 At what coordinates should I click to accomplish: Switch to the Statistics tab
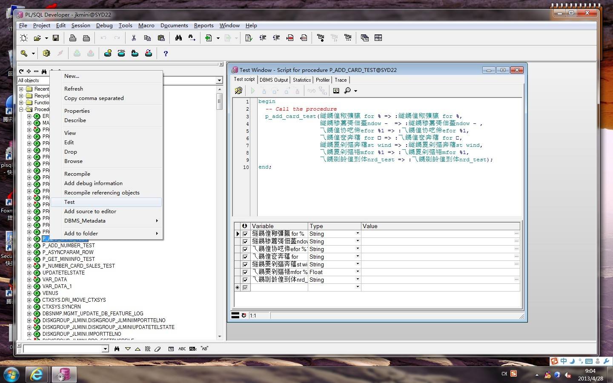(302, 80)
